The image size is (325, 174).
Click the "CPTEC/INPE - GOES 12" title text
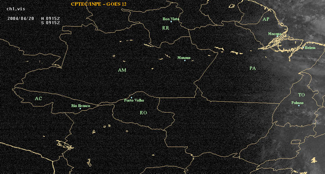pyautogui.click(x=98, y=4)
